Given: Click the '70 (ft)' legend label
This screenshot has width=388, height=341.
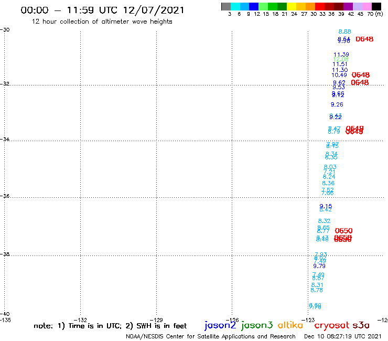Looking at the screenshot, I should point(375,14).
